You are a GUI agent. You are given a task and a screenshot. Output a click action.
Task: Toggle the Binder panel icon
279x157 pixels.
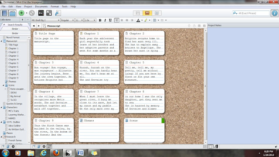[4, 13]
